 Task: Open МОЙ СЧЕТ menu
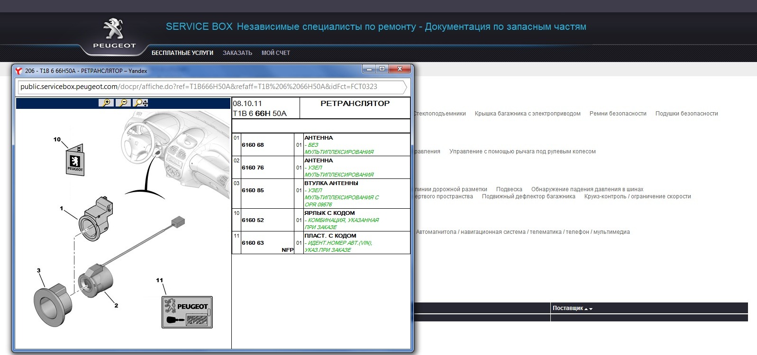coord(276,53)
